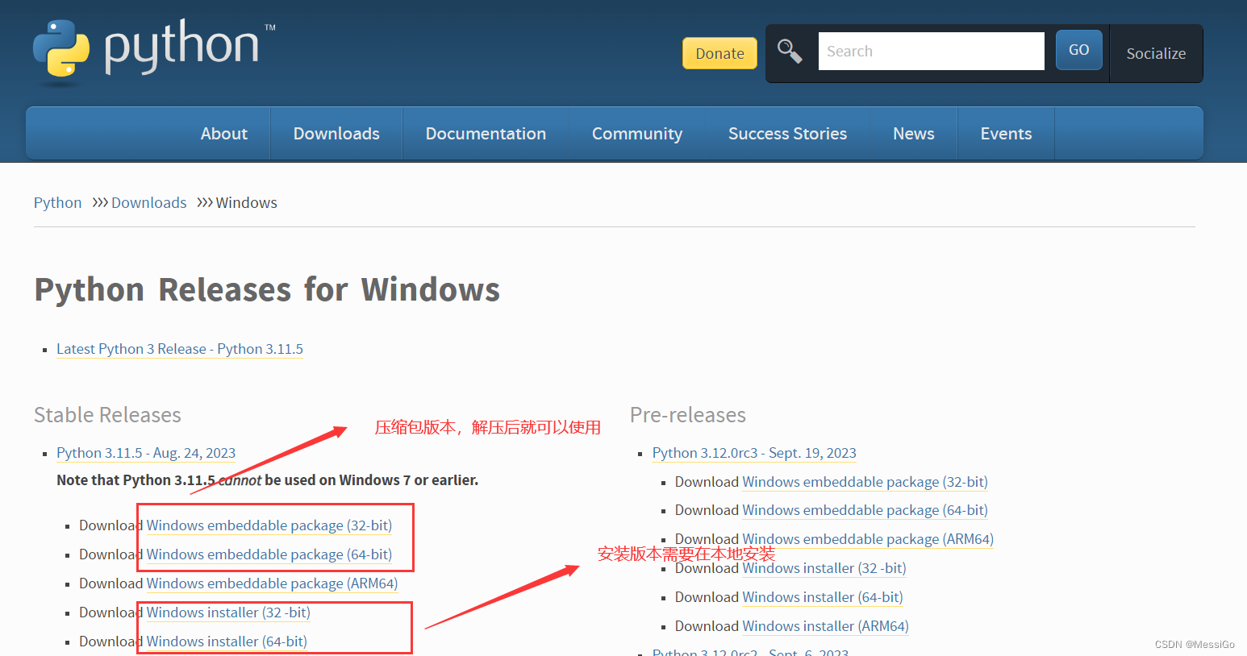
Task: Open the Python 3.11.5 - Aug. 24, 2023 release link
Action: 146,453
